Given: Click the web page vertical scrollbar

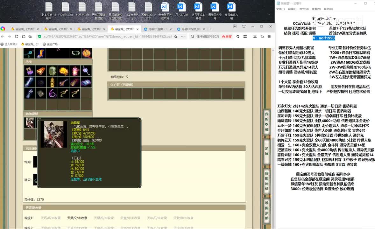Looking at the screenshot, I should (273, 139).
